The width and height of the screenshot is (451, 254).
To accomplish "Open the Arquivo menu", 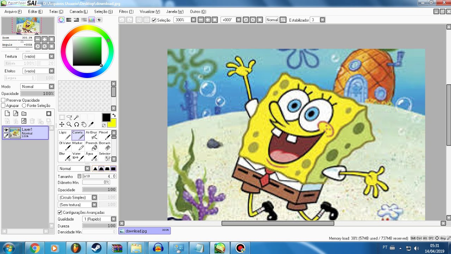I will point(13,12).
